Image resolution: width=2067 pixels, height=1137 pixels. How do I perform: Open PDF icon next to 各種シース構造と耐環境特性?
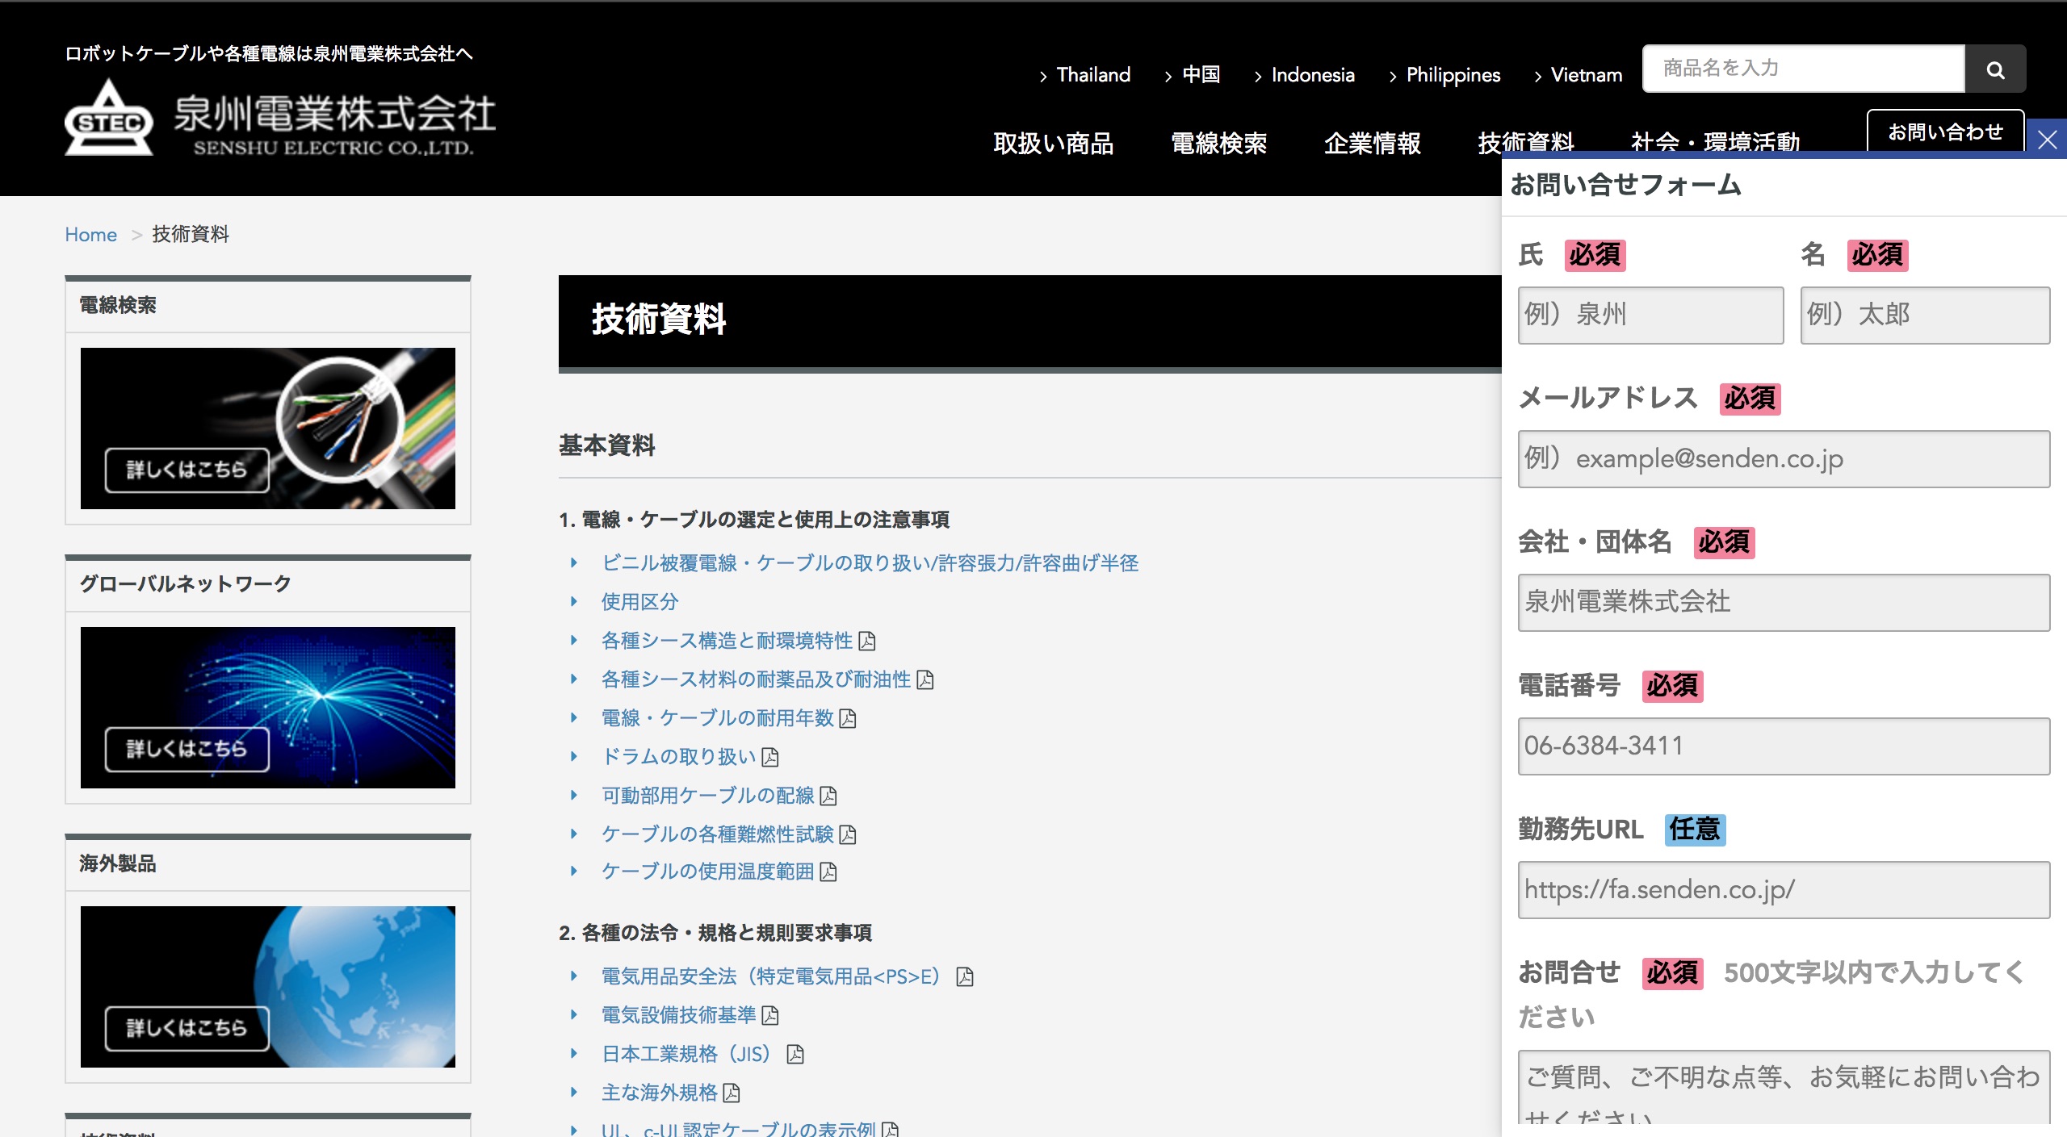point(867,641)
